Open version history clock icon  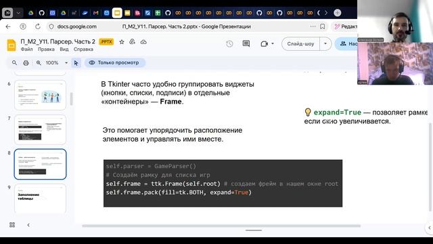(229, 43)
